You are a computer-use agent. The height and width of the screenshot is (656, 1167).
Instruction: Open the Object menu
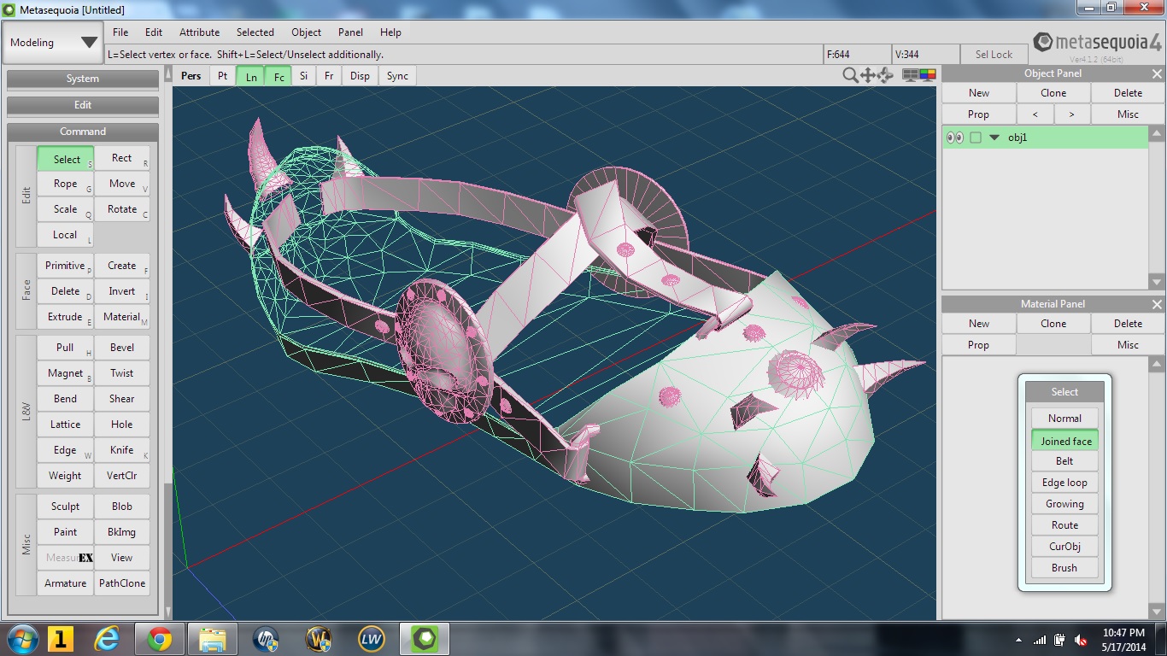[307, 32]
